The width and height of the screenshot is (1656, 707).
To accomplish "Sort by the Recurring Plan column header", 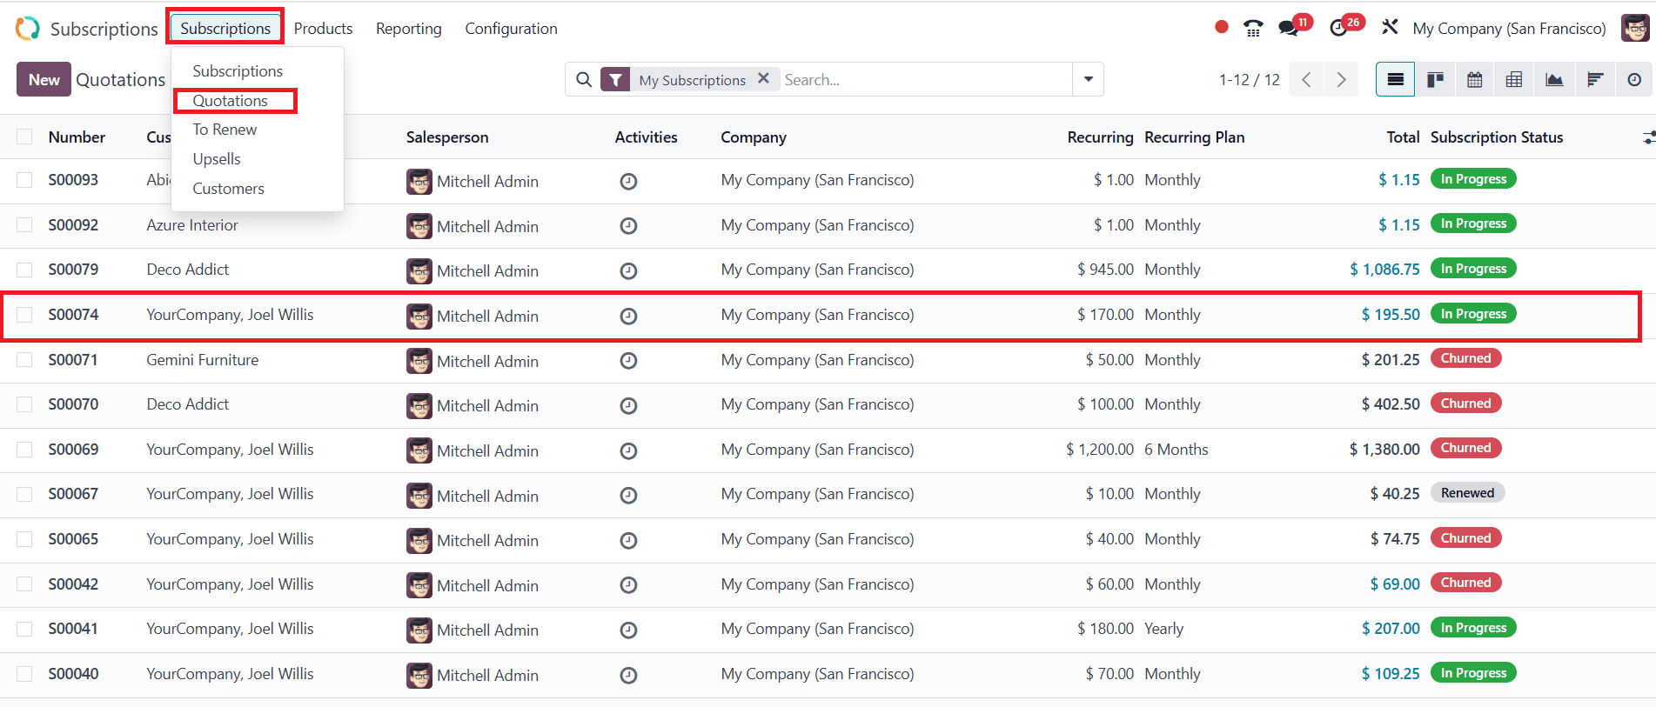I will pos(1194,137).
